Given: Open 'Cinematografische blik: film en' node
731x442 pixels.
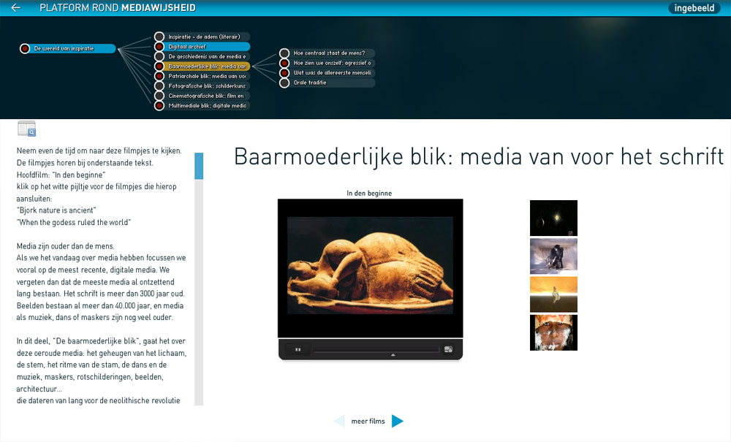Looking at the screenshot, I should point(202,96).
